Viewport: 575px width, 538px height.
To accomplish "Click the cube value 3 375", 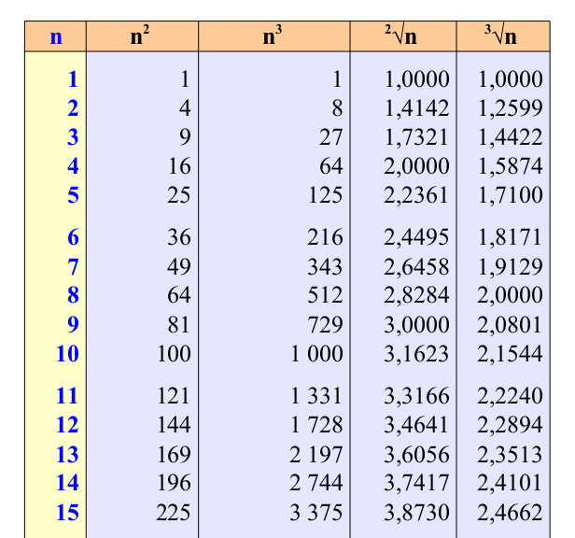I will coord(316,513).
